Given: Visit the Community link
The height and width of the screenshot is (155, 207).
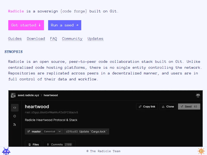Looking at the screenshot, I should click(x=72, y=39).
